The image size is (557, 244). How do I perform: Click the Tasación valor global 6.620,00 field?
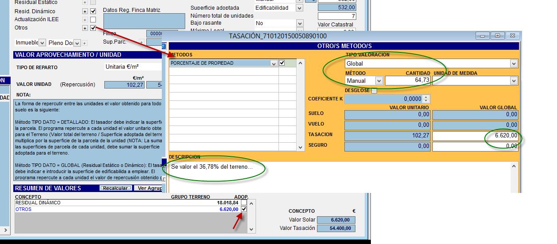(x=475, y=136)
